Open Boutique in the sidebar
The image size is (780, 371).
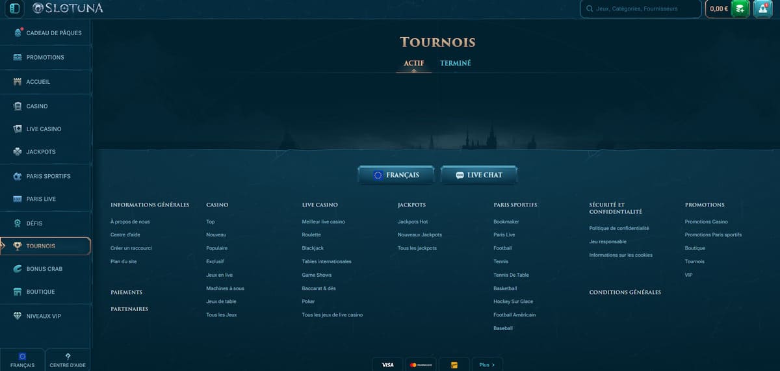click(x=45, y=292)
